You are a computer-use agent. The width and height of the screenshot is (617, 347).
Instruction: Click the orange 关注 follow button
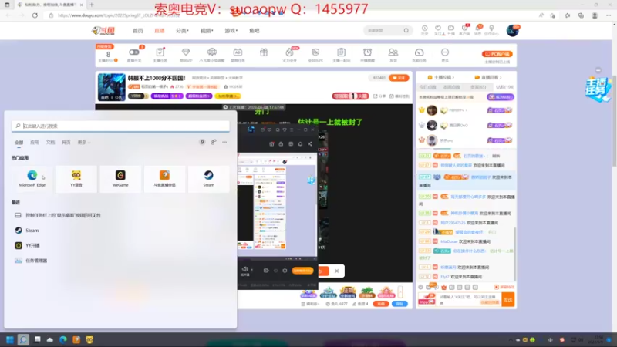[399, 78]
